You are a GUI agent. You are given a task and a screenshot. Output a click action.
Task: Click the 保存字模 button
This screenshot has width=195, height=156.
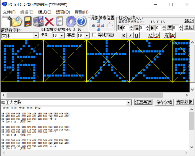(x=164, y=102)
